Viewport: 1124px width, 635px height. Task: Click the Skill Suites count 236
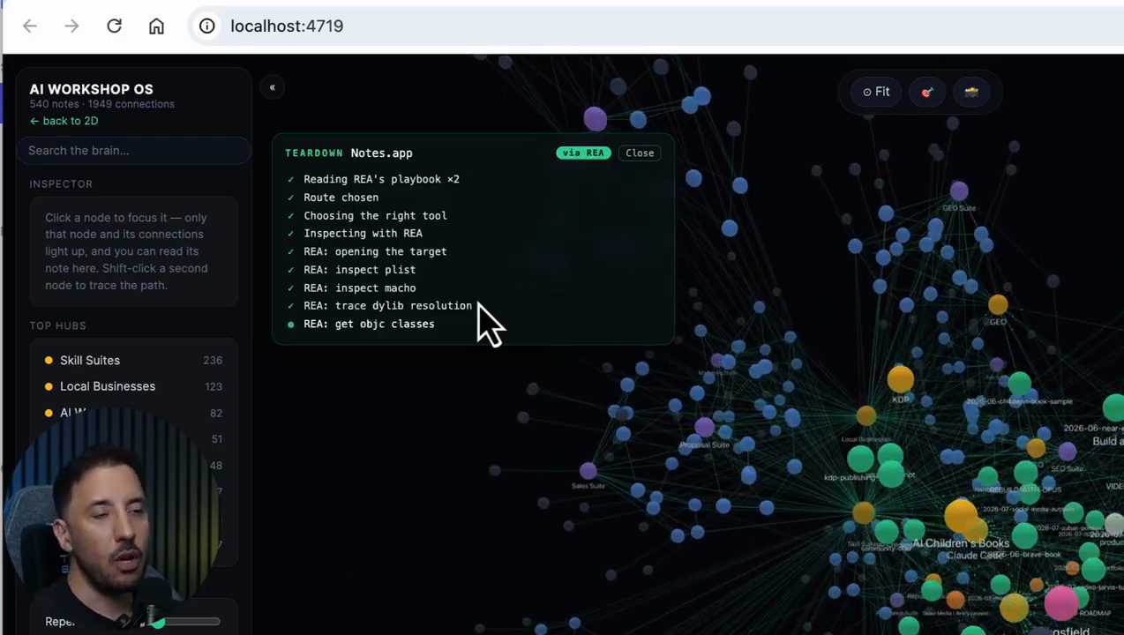click(213, 361)
